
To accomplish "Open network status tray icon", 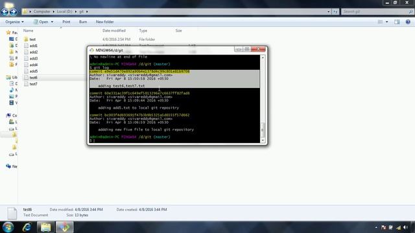I will point(398,227).
